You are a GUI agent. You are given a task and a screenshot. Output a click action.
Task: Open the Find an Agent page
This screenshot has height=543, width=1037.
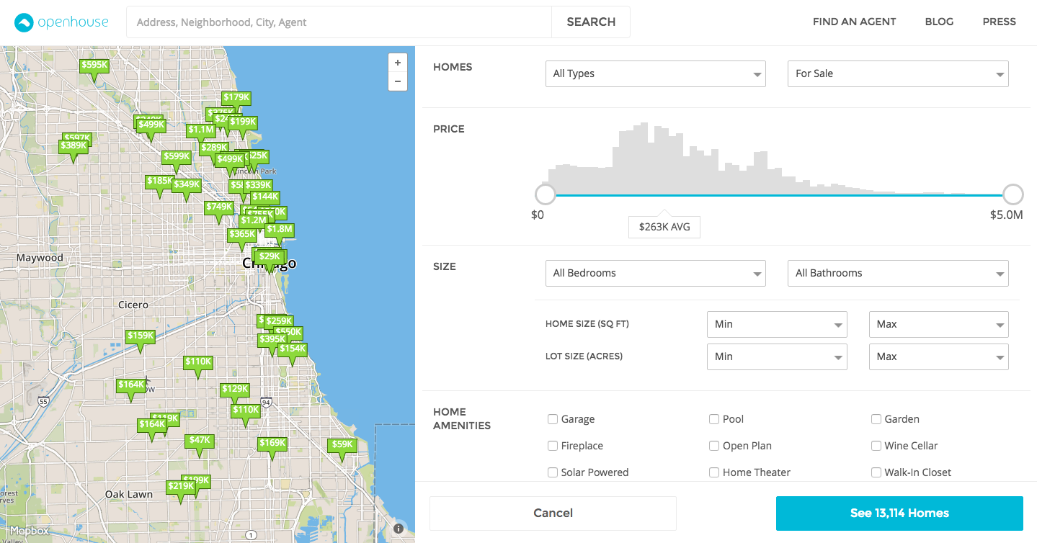(854, 22)
